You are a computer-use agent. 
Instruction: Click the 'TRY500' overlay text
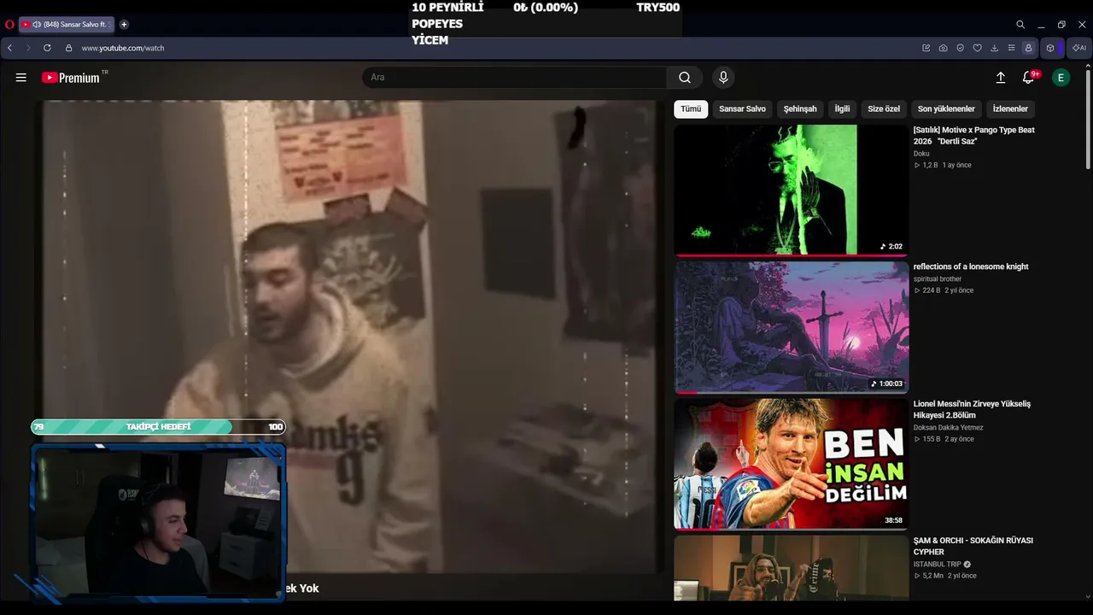tap(658, 8)
